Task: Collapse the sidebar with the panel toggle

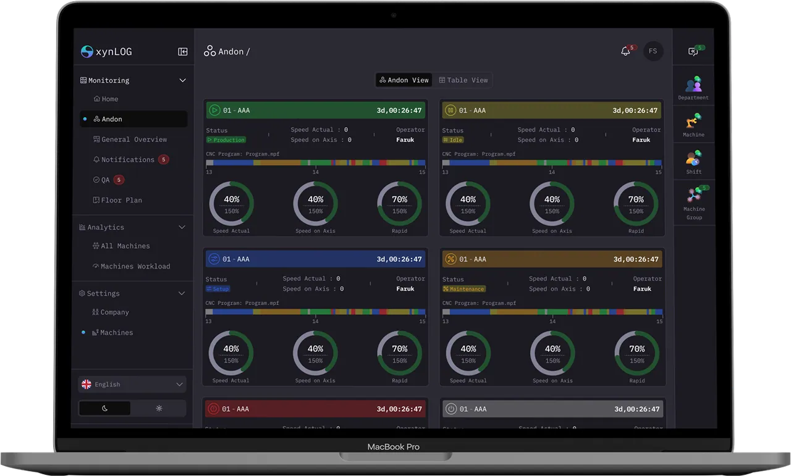Action: point(182,51)
